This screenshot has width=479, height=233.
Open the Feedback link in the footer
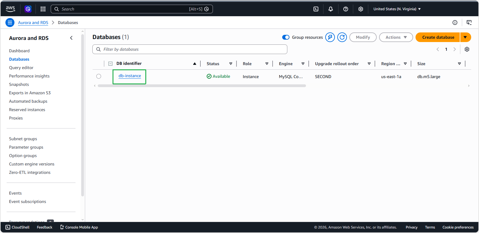tap(45, 227)
